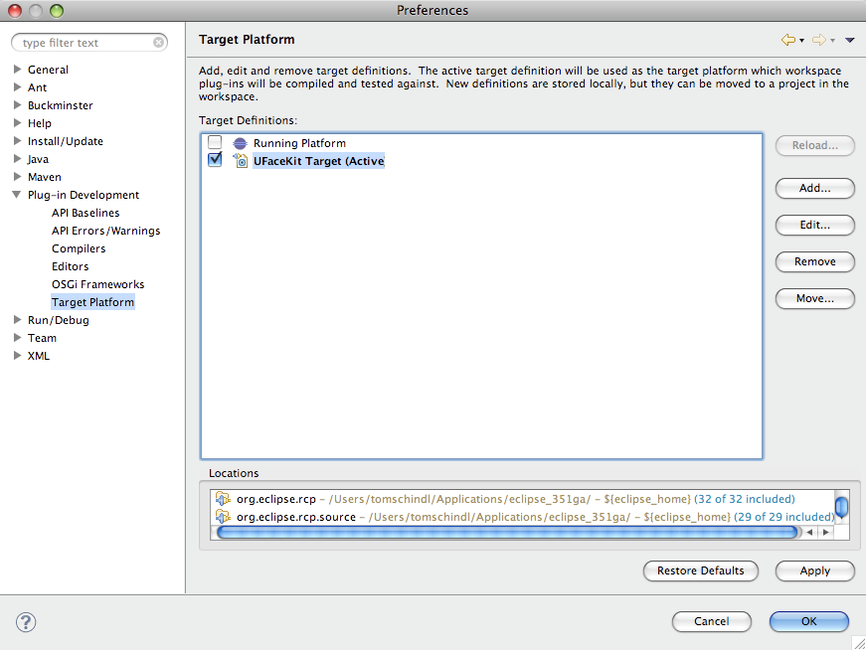
Task: Click the org.eclipse.rcp.source location icon
Action: [224, 517]
